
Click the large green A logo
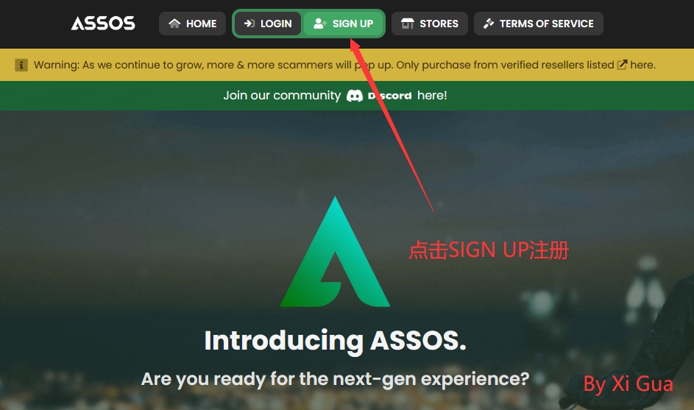(335, 252)
